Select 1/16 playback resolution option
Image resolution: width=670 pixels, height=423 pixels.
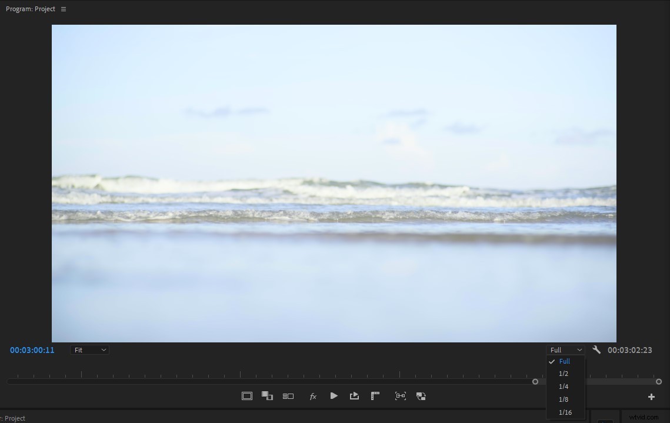(x=565, y=412)
